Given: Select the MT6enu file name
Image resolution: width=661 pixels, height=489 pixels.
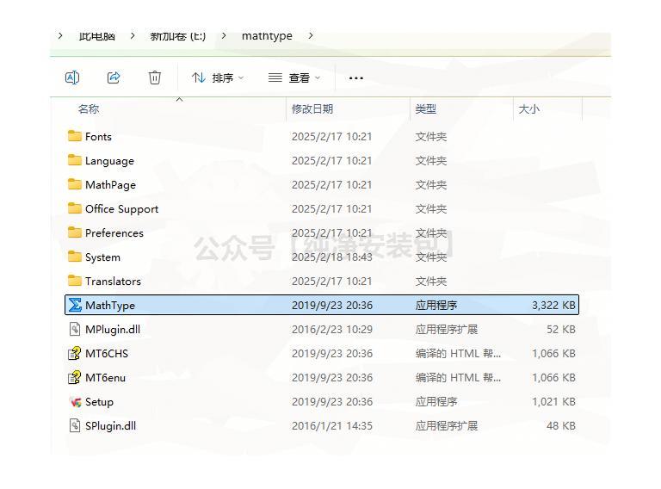Looking at the screenshot, I should point(105,378).
